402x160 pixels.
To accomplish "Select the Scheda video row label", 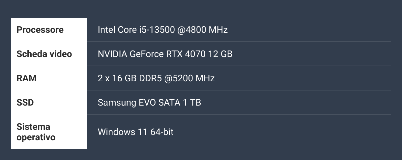I will pyautogui.click(x=49, y=54).
